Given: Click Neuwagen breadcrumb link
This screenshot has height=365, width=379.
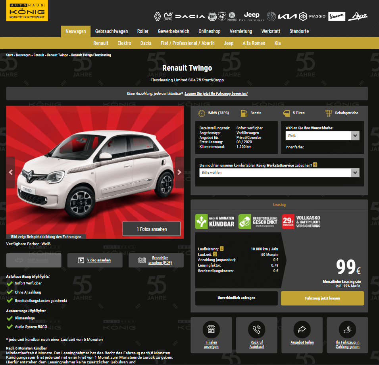Looking at the screenshot, I should click(x=23, y=55).
